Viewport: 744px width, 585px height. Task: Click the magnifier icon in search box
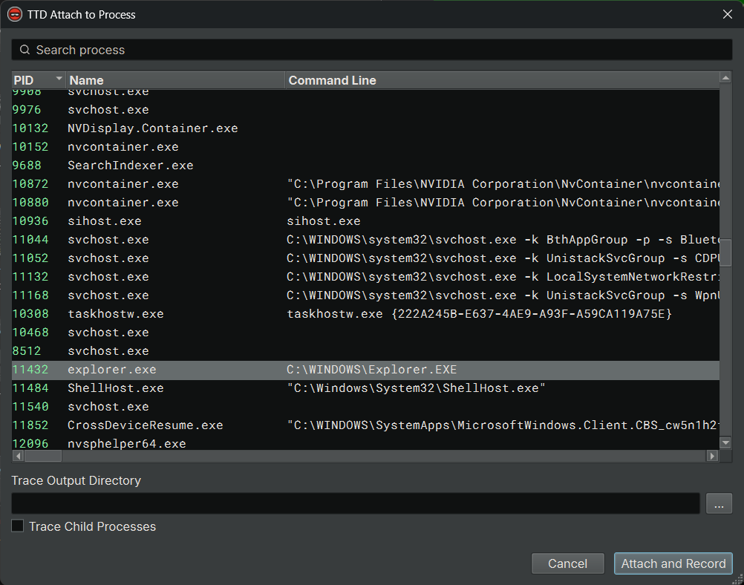tap(25, 50)
